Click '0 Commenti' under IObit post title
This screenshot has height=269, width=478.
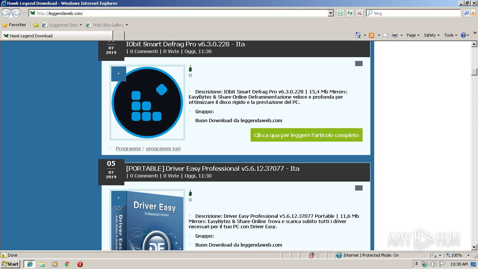click(144, 52)
